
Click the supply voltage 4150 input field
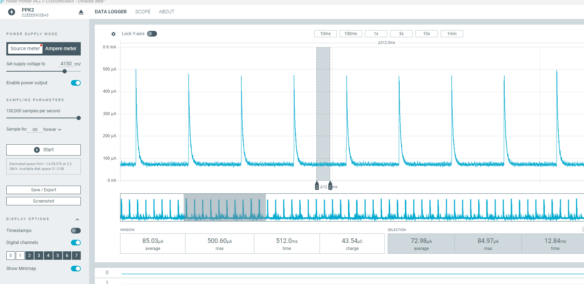pyautogui.click(x=66, y=64)
